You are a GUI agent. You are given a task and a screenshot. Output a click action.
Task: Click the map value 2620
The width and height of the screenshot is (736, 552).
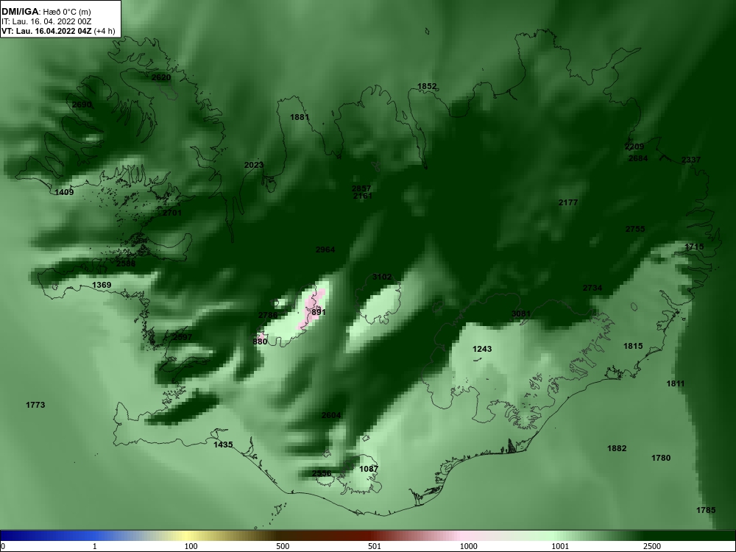tap(161, 77)
